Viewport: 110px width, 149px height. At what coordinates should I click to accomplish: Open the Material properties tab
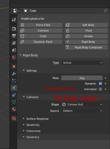[14, 109]
